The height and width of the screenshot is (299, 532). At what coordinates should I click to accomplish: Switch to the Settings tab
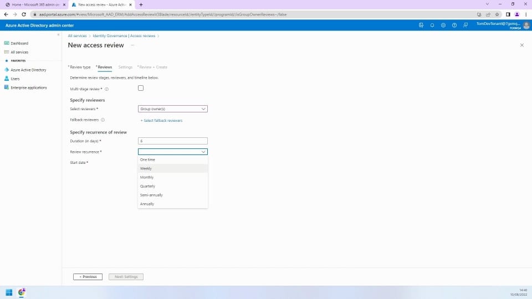click(125, 67)
